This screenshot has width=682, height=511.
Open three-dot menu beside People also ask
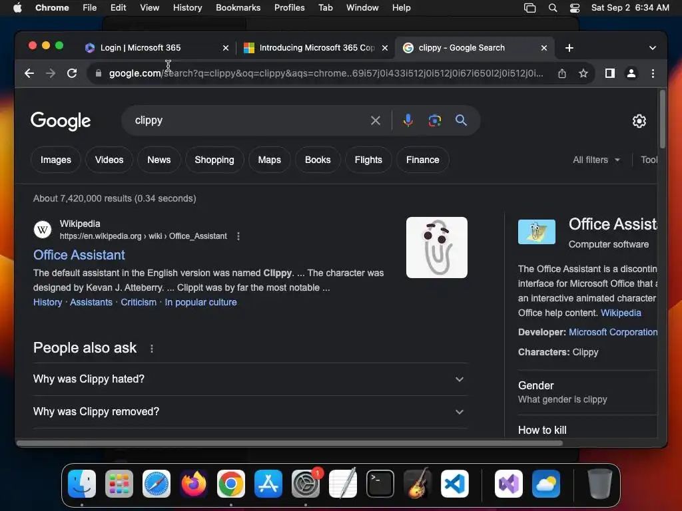point(151,349)
